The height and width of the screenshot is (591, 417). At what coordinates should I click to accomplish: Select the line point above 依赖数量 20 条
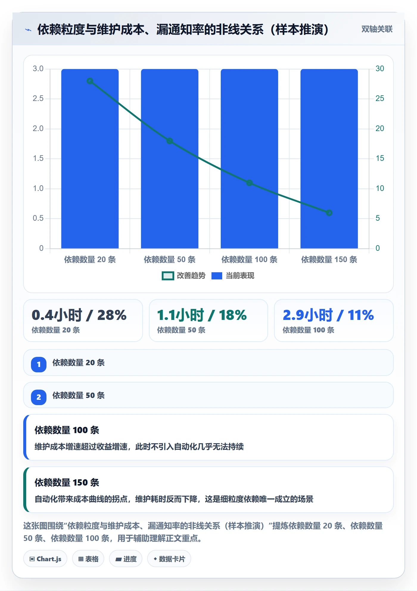[90, 81]
